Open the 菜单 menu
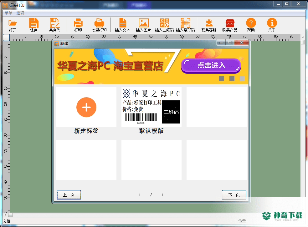The height and width of the screenshot is (227, 308). click(8, 13)
